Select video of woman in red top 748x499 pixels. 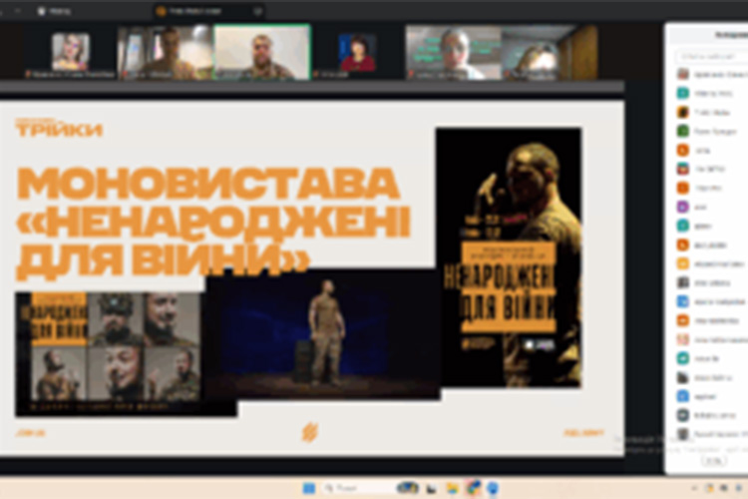[x=357, y=52]
